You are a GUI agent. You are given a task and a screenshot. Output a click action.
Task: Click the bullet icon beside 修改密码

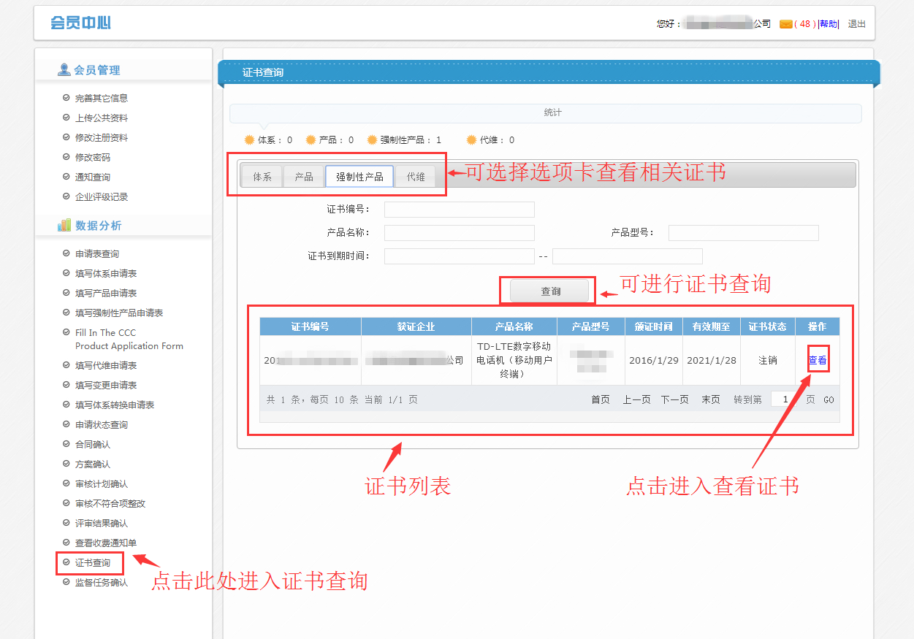(66, 157)
